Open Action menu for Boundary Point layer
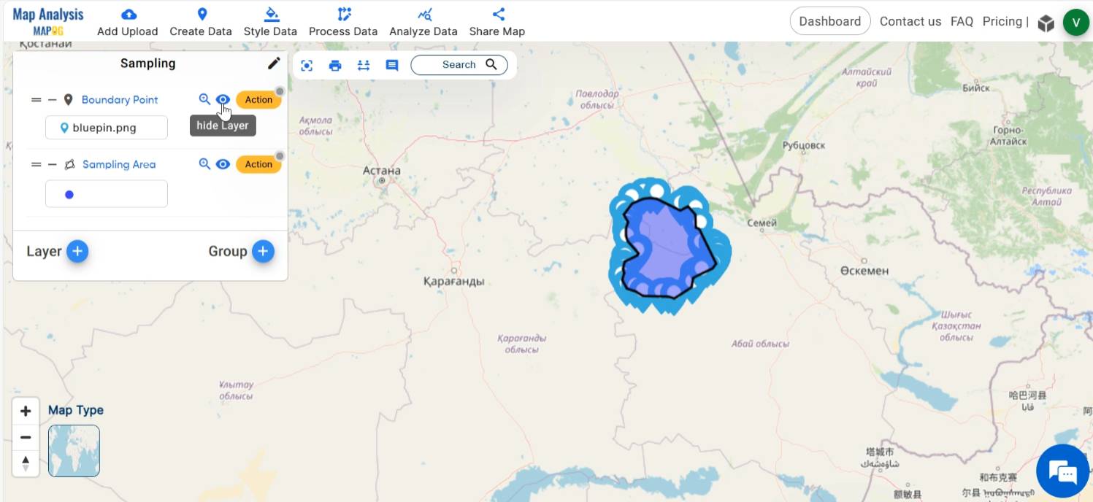The width and height of the screenshot is (1093, 502). pos(258,100)
